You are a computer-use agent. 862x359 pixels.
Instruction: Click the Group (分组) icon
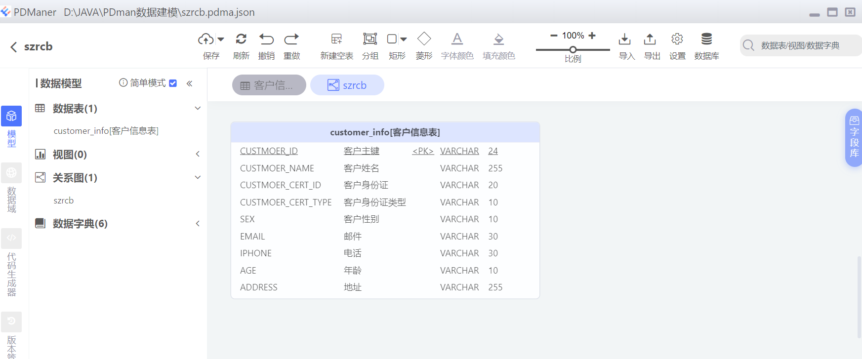(x=370, y=39)
